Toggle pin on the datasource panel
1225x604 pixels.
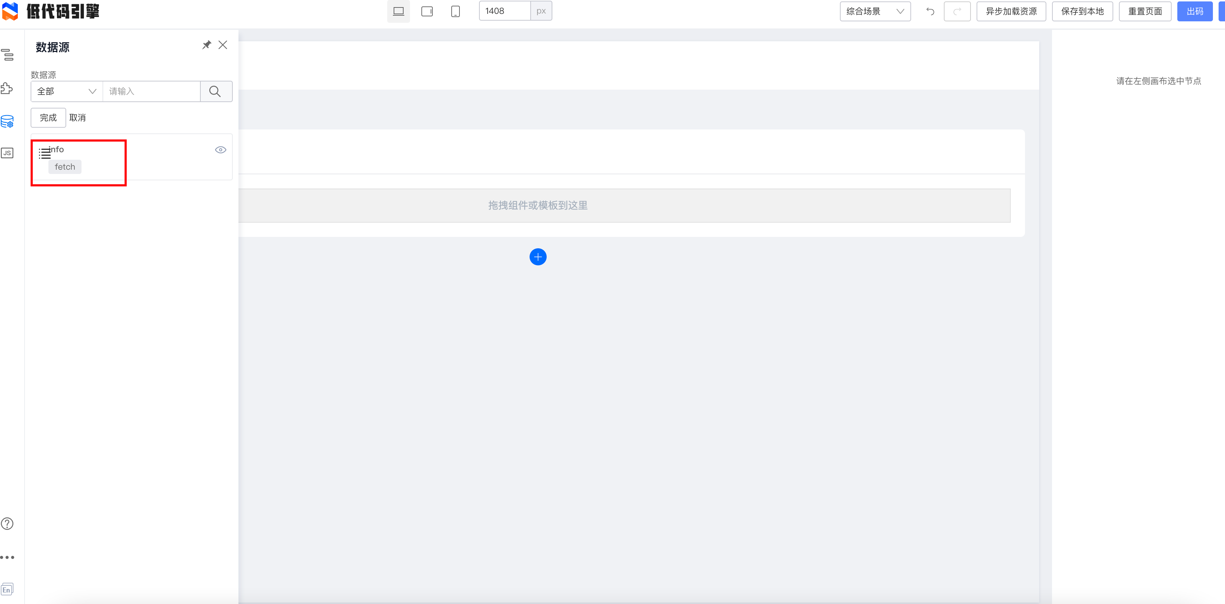tap(206, 45)
